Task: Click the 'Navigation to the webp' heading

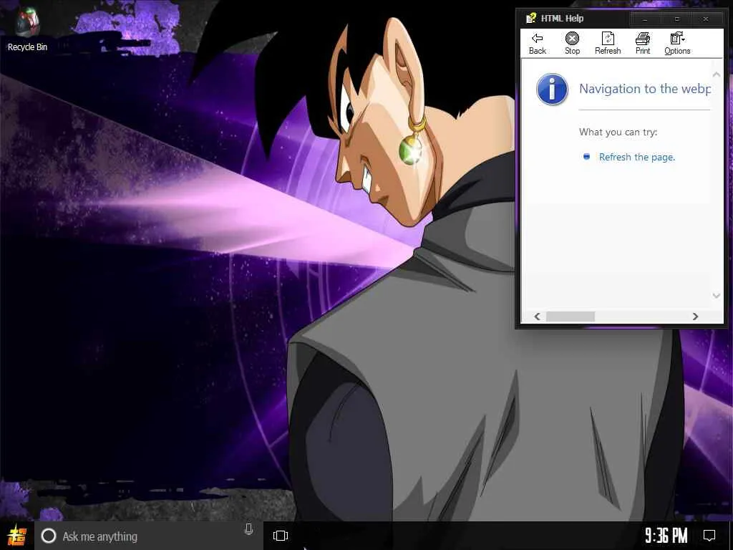Action: pos(645,89)
